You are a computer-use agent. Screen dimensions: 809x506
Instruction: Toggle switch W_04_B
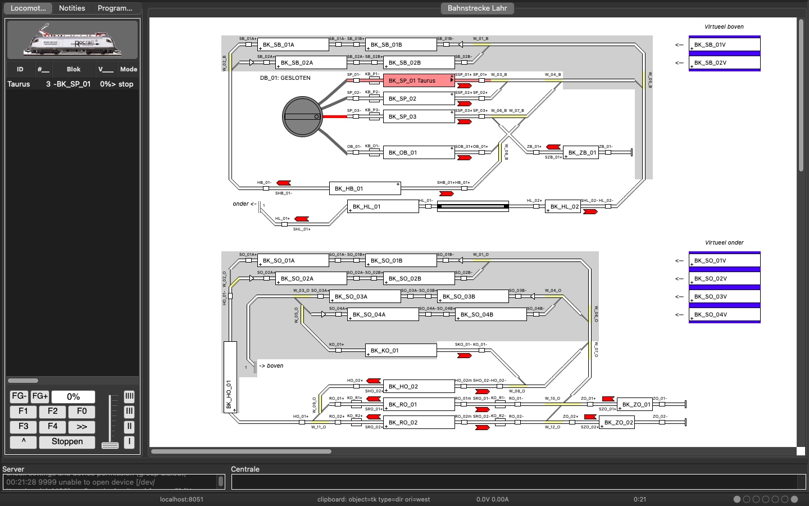554,80
